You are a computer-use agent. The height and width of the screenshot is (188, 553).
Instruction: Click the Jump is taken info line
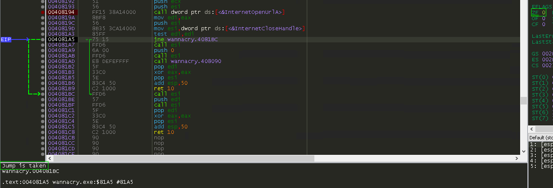pyautogui.click(x=24, y=166)
